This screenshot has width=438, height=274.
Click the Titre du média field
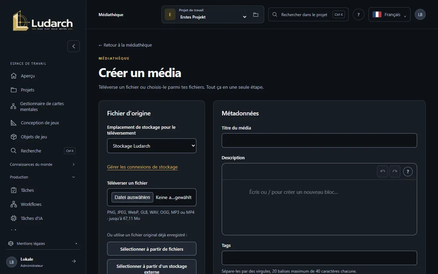coord(319,140)
